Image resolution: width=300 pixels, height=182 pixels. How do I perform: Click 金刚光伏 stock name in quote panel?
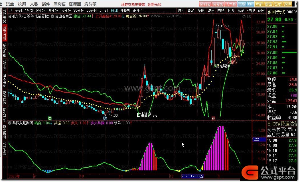pyautogui.click(x=276, y=12)
